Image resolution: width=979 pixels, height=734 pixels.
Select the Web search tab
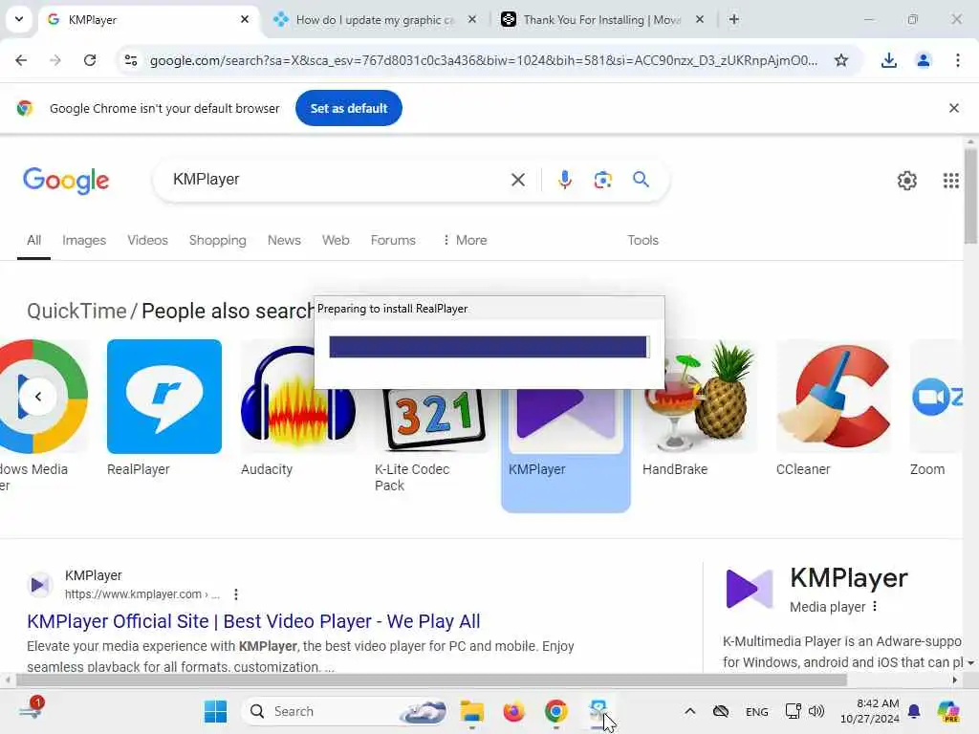[x=336, y=240]
